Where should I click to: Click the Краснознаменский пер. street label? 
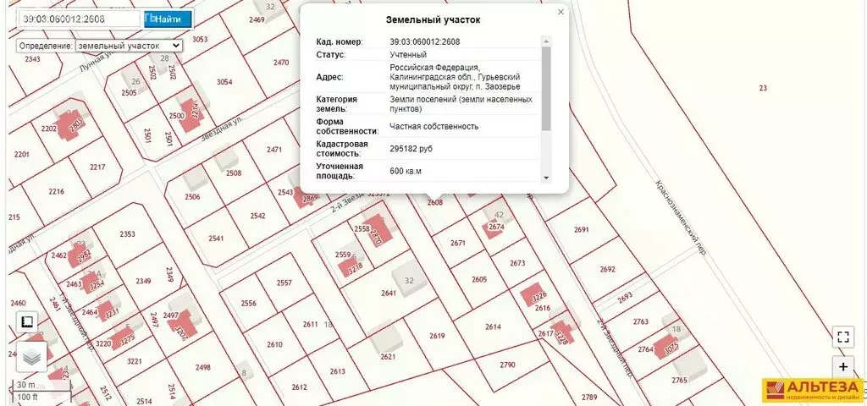pos(682,217)
